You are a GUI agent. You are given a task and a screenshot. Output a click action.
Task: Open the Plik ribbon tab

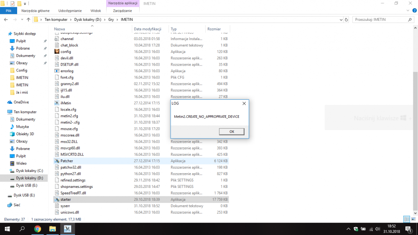pyautogui.click(x=8, y=11)
